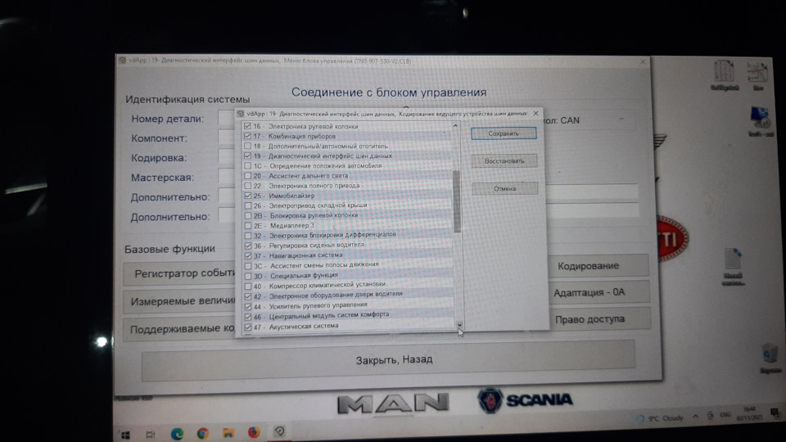
Task: Check 18 - Дополнительный/автономный отопитель
Action: [x=247, y=146]
